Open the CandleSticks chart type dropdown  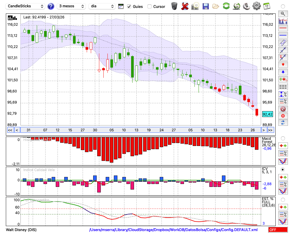pos(26,6)
